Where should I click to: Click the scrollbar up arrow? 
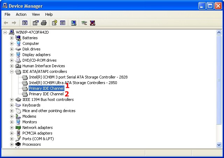coord(219,33)
